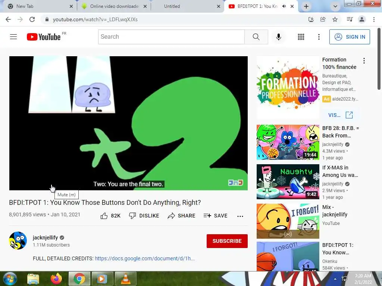Image resolution: width=382 pixels, height=286 pixels.
Task: Open the ad options three-dot menu
Action: pyautogui.click(x=364, y=61)
